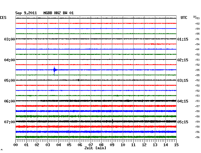Click the "00" minute axis label

16,145
